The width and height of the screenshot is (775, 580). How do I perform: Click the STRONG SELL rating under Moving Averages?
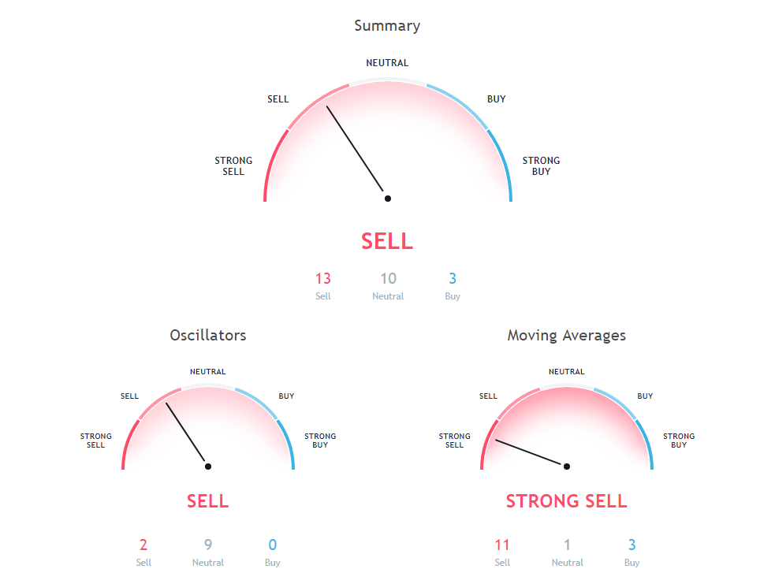[566, 501]
